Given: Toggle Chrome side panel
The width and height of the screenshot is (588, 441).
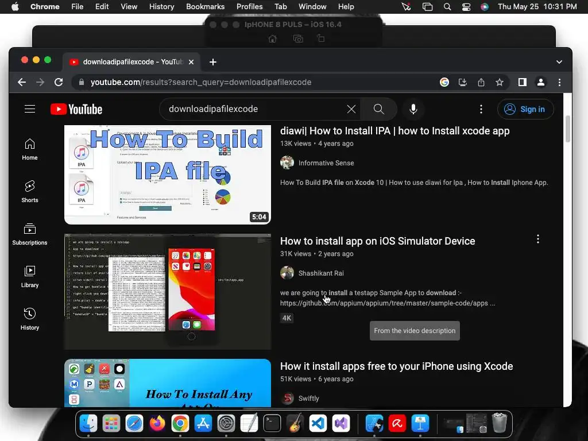Looking at the screenshot, I should [x=523, y=82].
